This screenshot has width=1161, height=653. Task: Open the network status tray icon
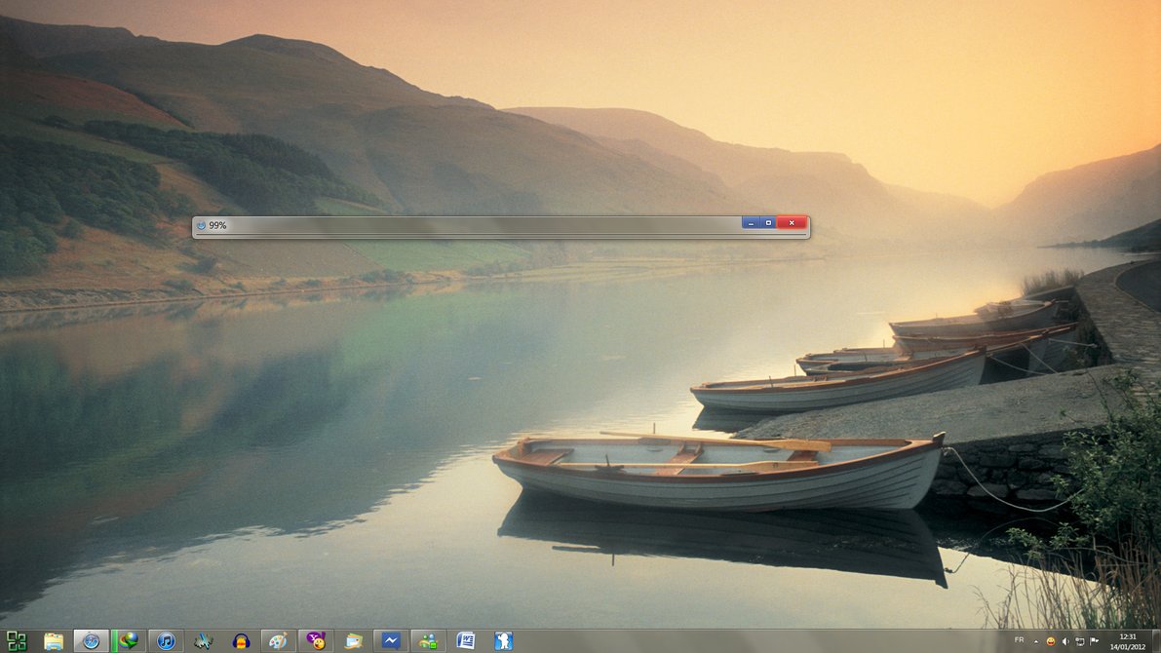pos(1079,641)
